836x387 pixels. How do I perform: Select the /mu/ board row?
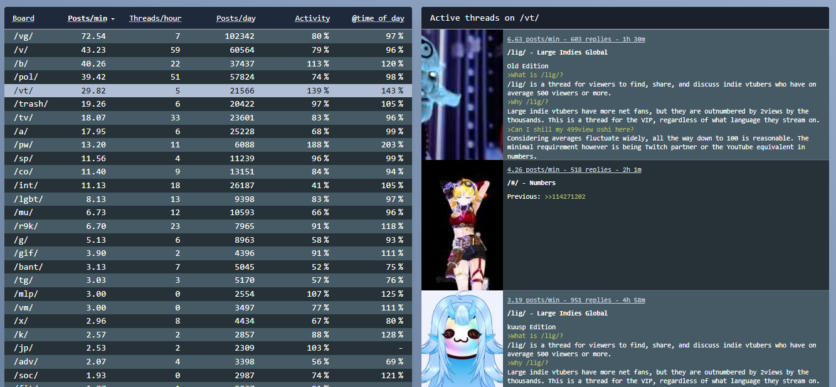[x=208, y=213]
